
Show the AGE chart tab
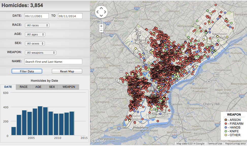coord(38,87)
